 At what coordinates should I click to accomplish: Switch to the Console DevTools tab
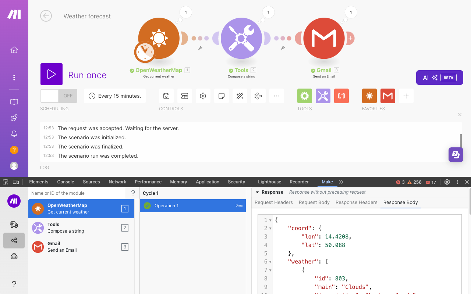(x=66, y=182)
